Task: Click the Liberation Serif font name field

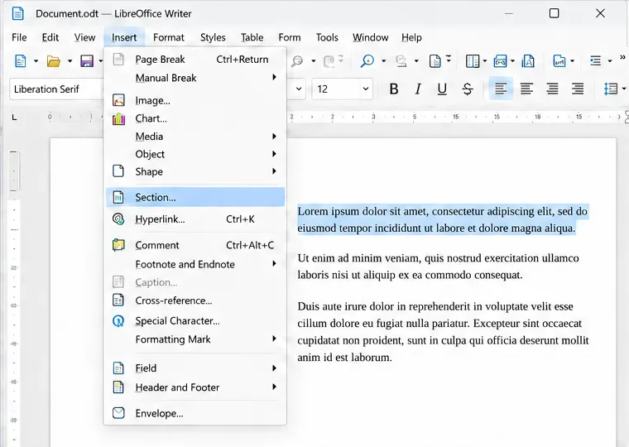Action: tap(56, 89)
